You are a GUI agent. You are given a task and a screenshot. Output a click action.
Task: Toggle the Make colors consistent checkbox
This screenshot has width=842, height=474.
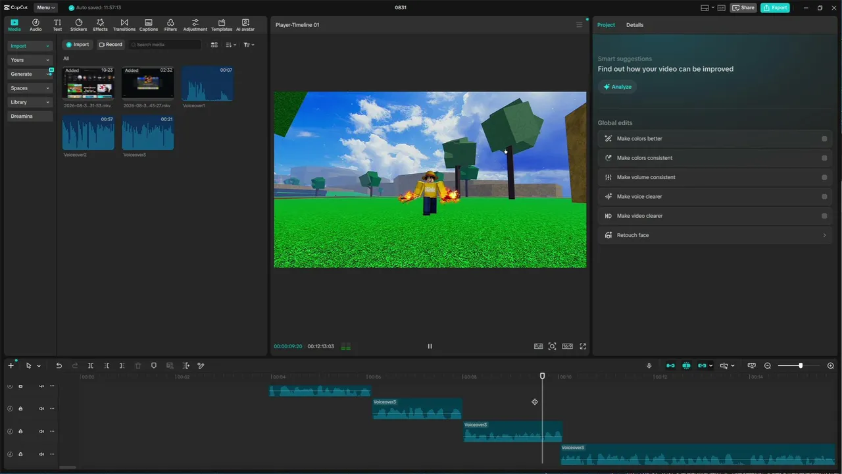pos(824,158)
